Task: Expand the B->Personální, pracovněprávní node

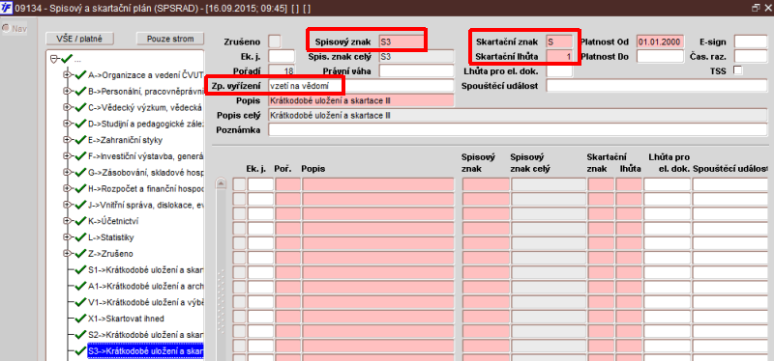Action: click(x=67, y=91)
